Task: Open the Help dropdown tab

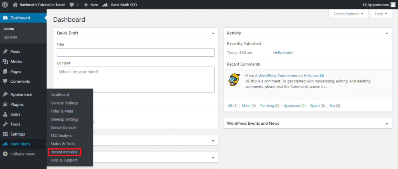Action: (381, 14)
